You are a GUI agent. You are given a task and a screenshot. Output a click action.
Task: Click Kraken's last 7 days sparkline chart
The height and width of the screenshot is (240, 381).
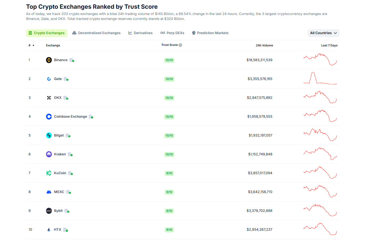click(320, 154)
